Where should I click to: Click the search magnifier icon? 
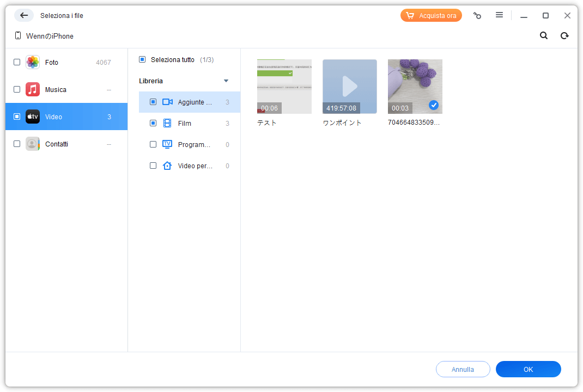543,35
